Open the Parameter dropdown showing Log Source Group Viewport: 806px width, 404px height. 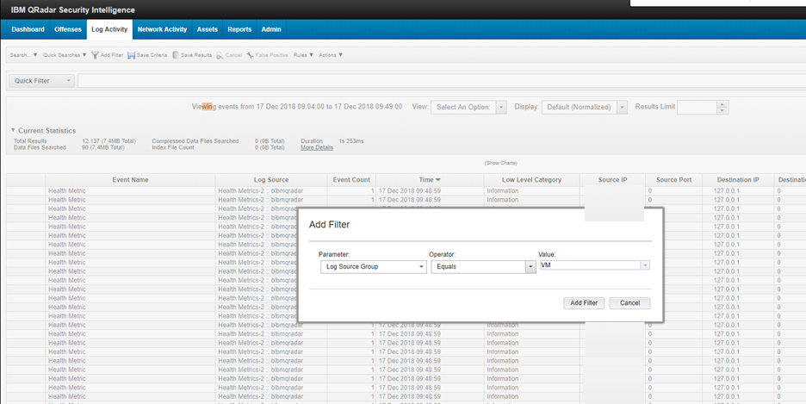373,267
